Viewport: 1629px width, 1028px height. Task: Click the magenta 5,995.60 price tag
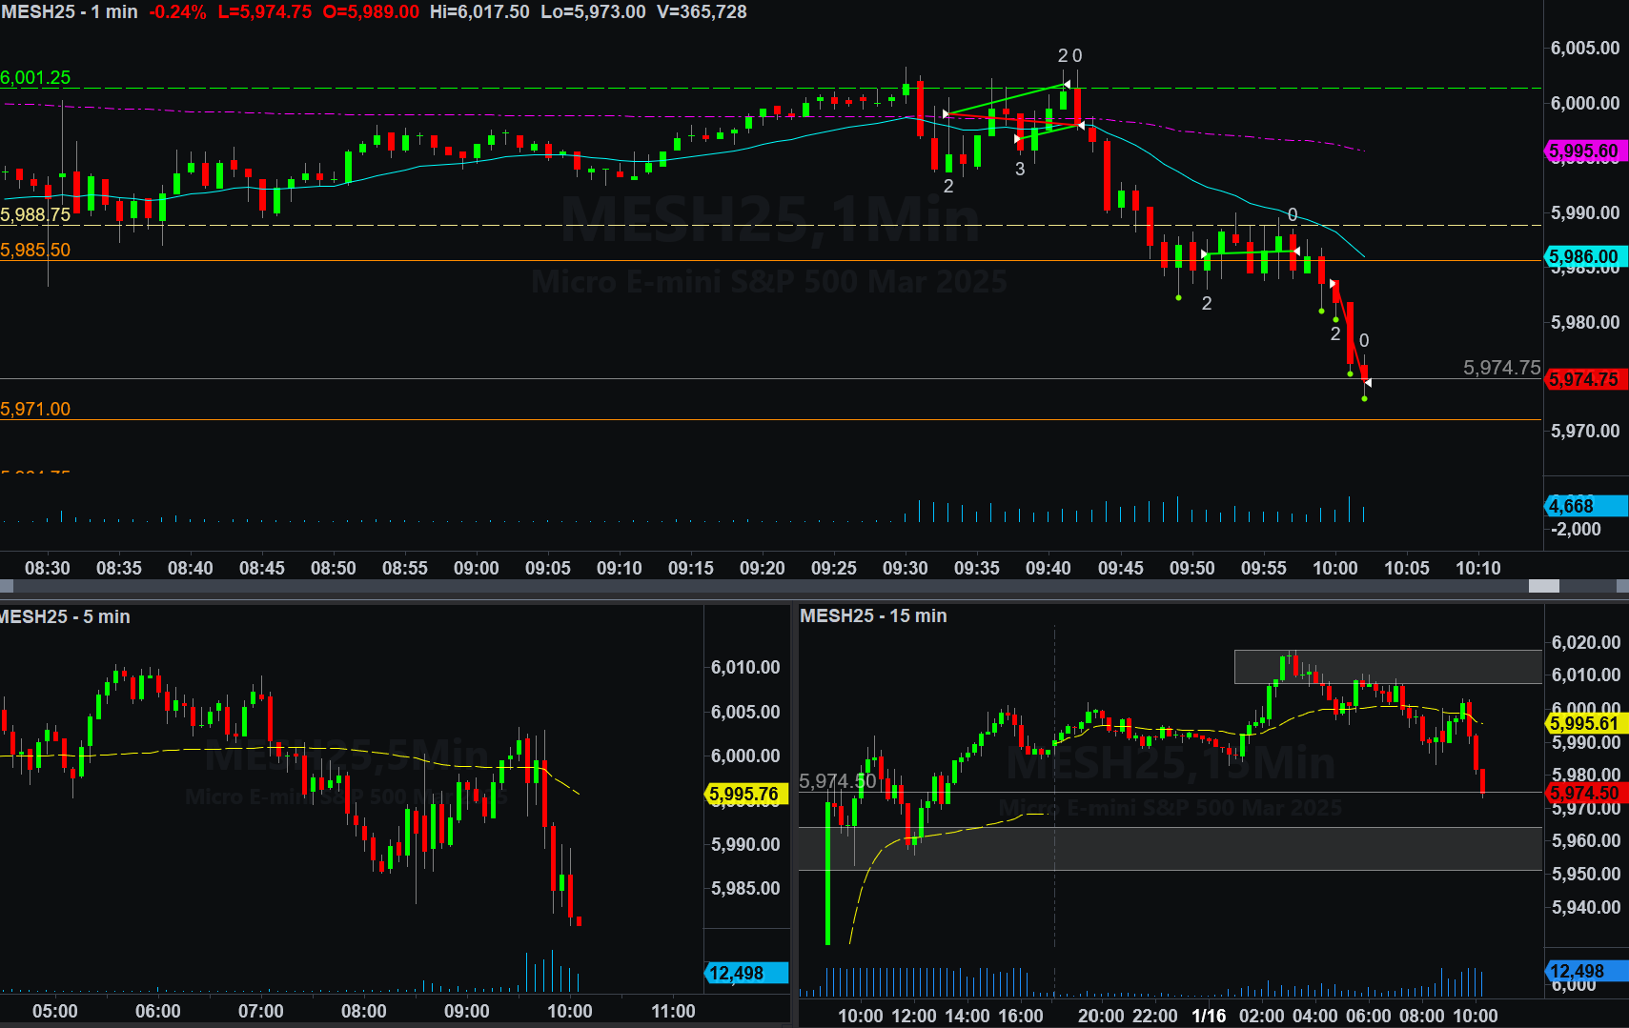point(1583,151)
